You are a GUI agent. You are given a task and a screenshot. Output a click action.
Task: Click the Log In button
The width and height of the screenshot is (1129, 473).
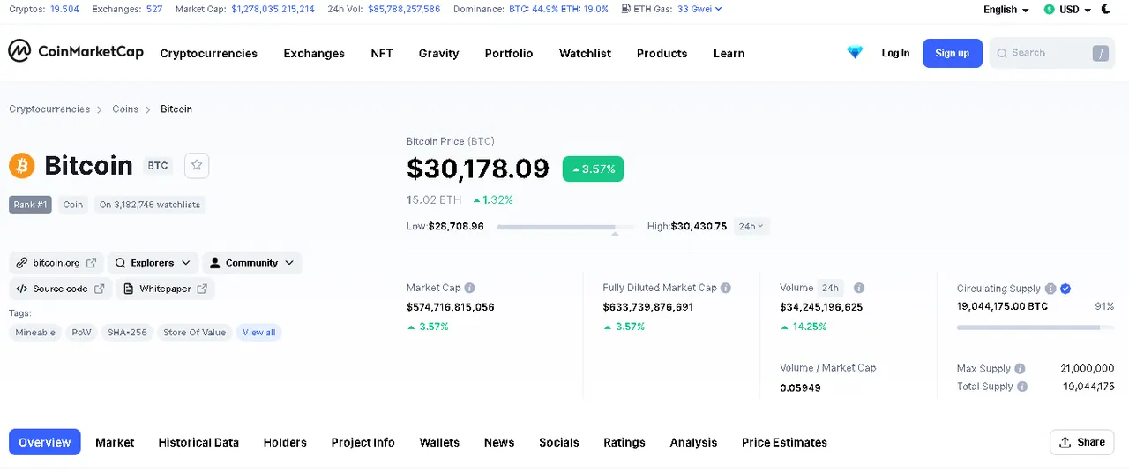895,53
